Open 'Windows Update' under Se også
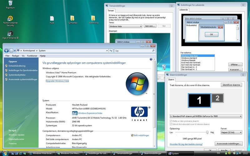 point(17,135)
